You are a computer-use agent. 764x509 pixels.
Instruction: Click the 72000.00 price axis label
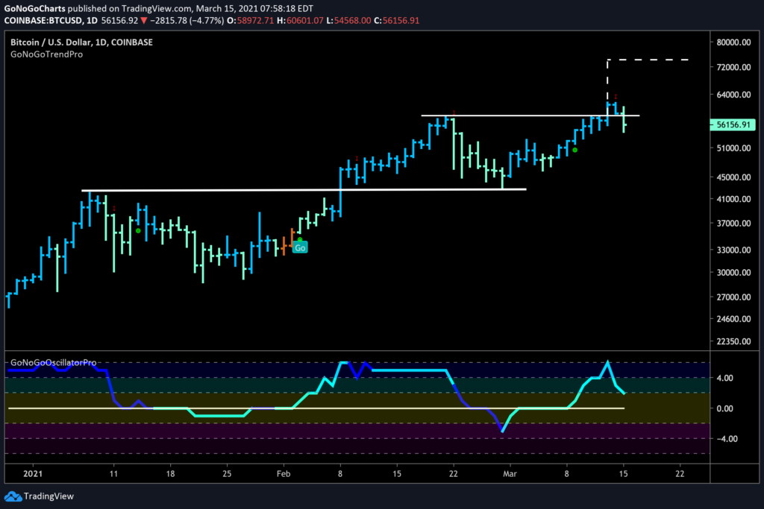pyautogui.click(x=733, y=67)
